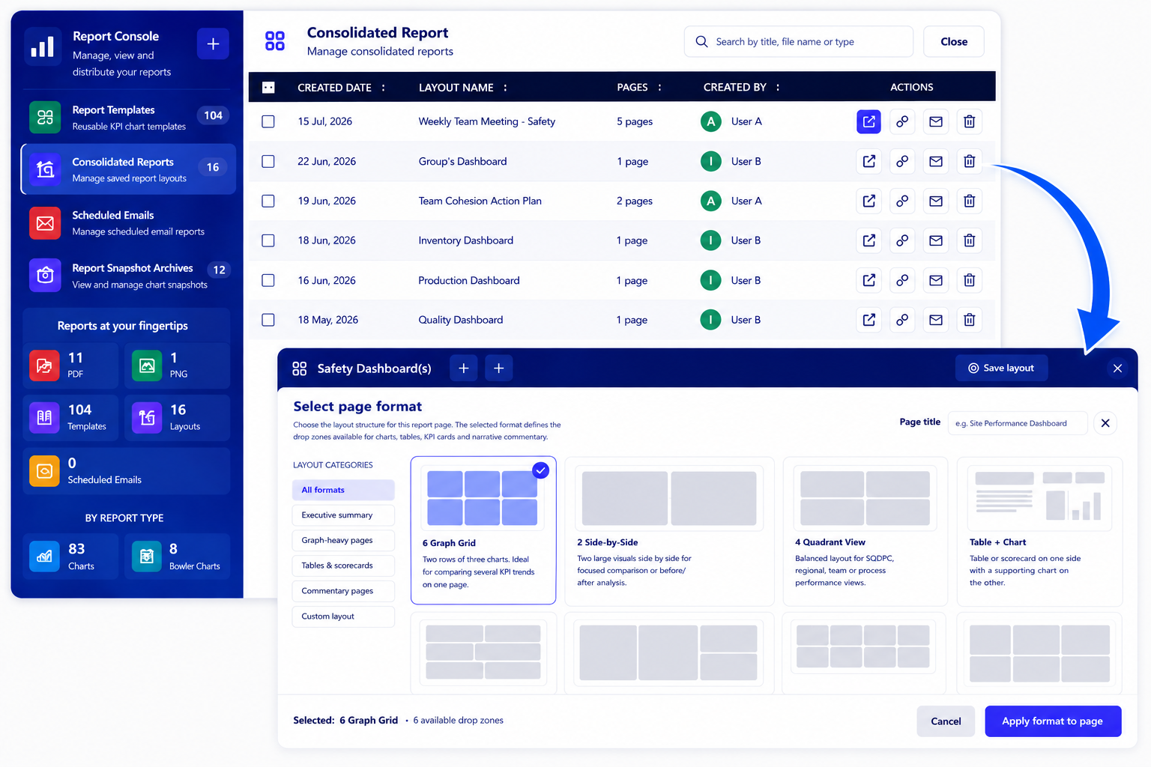The width and height of the screenshot is (1151, 767).
Task: Open Created By column options menu
Action: click(778, 88)
